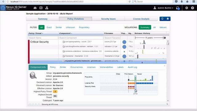Screen dimensions: 197x111
Task: Reload the page in browser
Action: click(x=130, y=2)
